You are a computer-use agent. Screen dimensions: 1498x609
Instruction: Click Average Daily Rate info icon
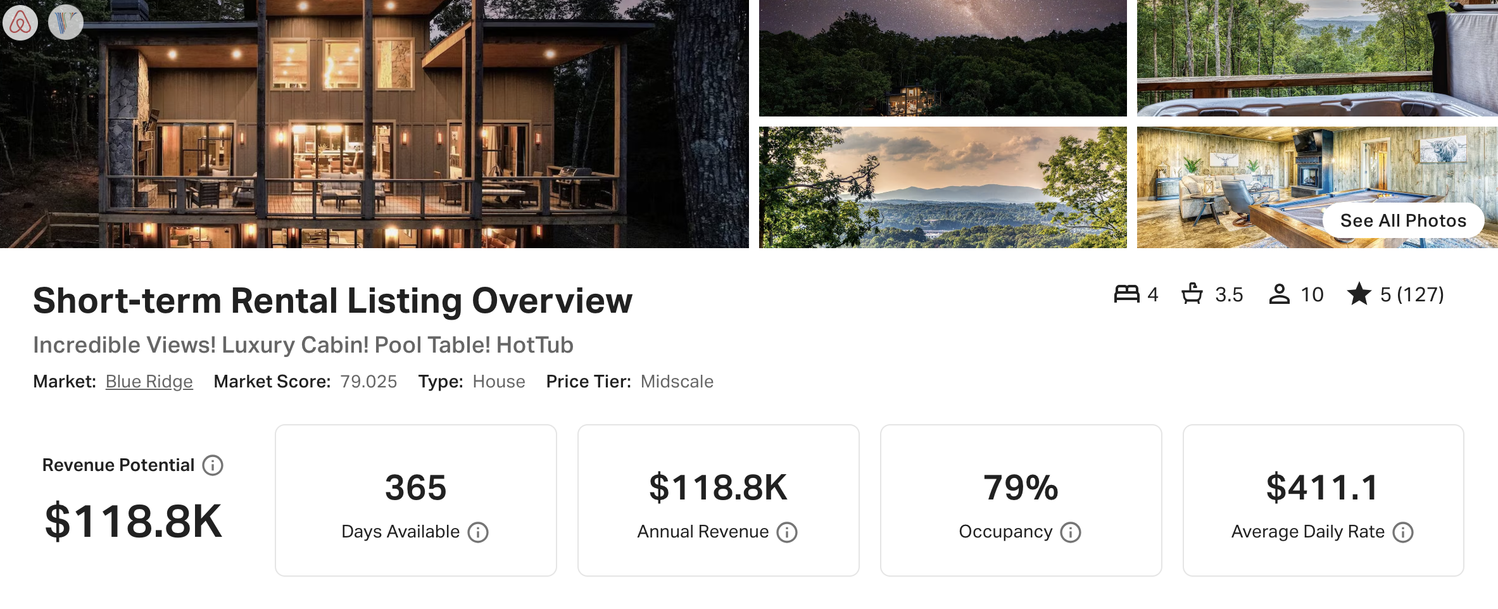[1403, 532]
